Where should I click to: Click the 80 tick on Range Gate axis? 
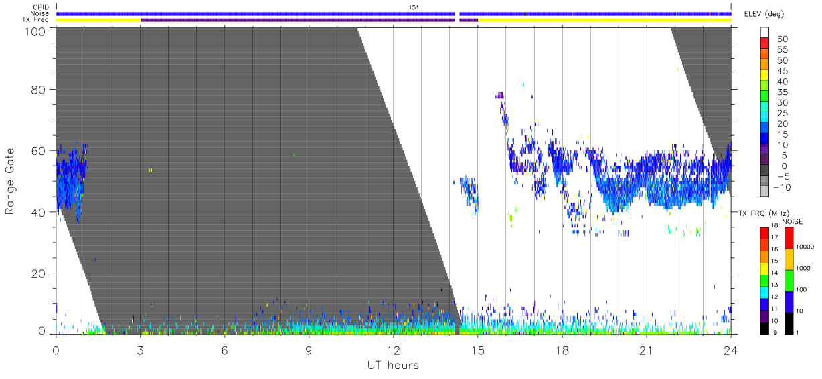coord(38,90)
